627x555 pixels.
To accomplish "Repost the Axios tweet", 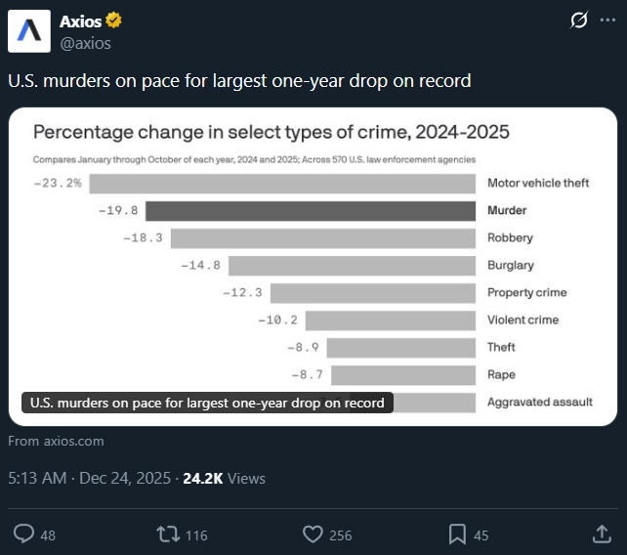I will 168,534.
